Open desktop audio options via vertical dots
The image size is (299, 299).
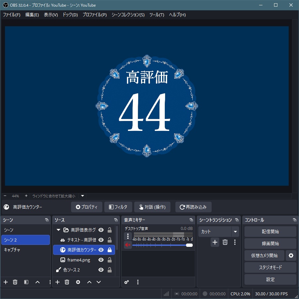click(128, 236)
